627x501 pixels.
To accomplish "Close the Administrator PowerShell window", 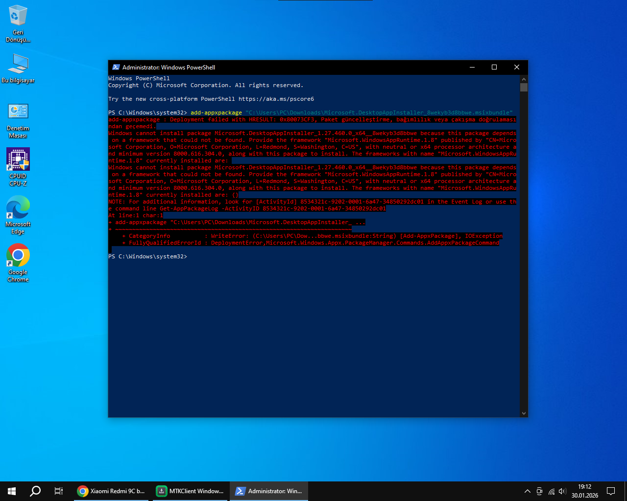I will coord(517,67).
